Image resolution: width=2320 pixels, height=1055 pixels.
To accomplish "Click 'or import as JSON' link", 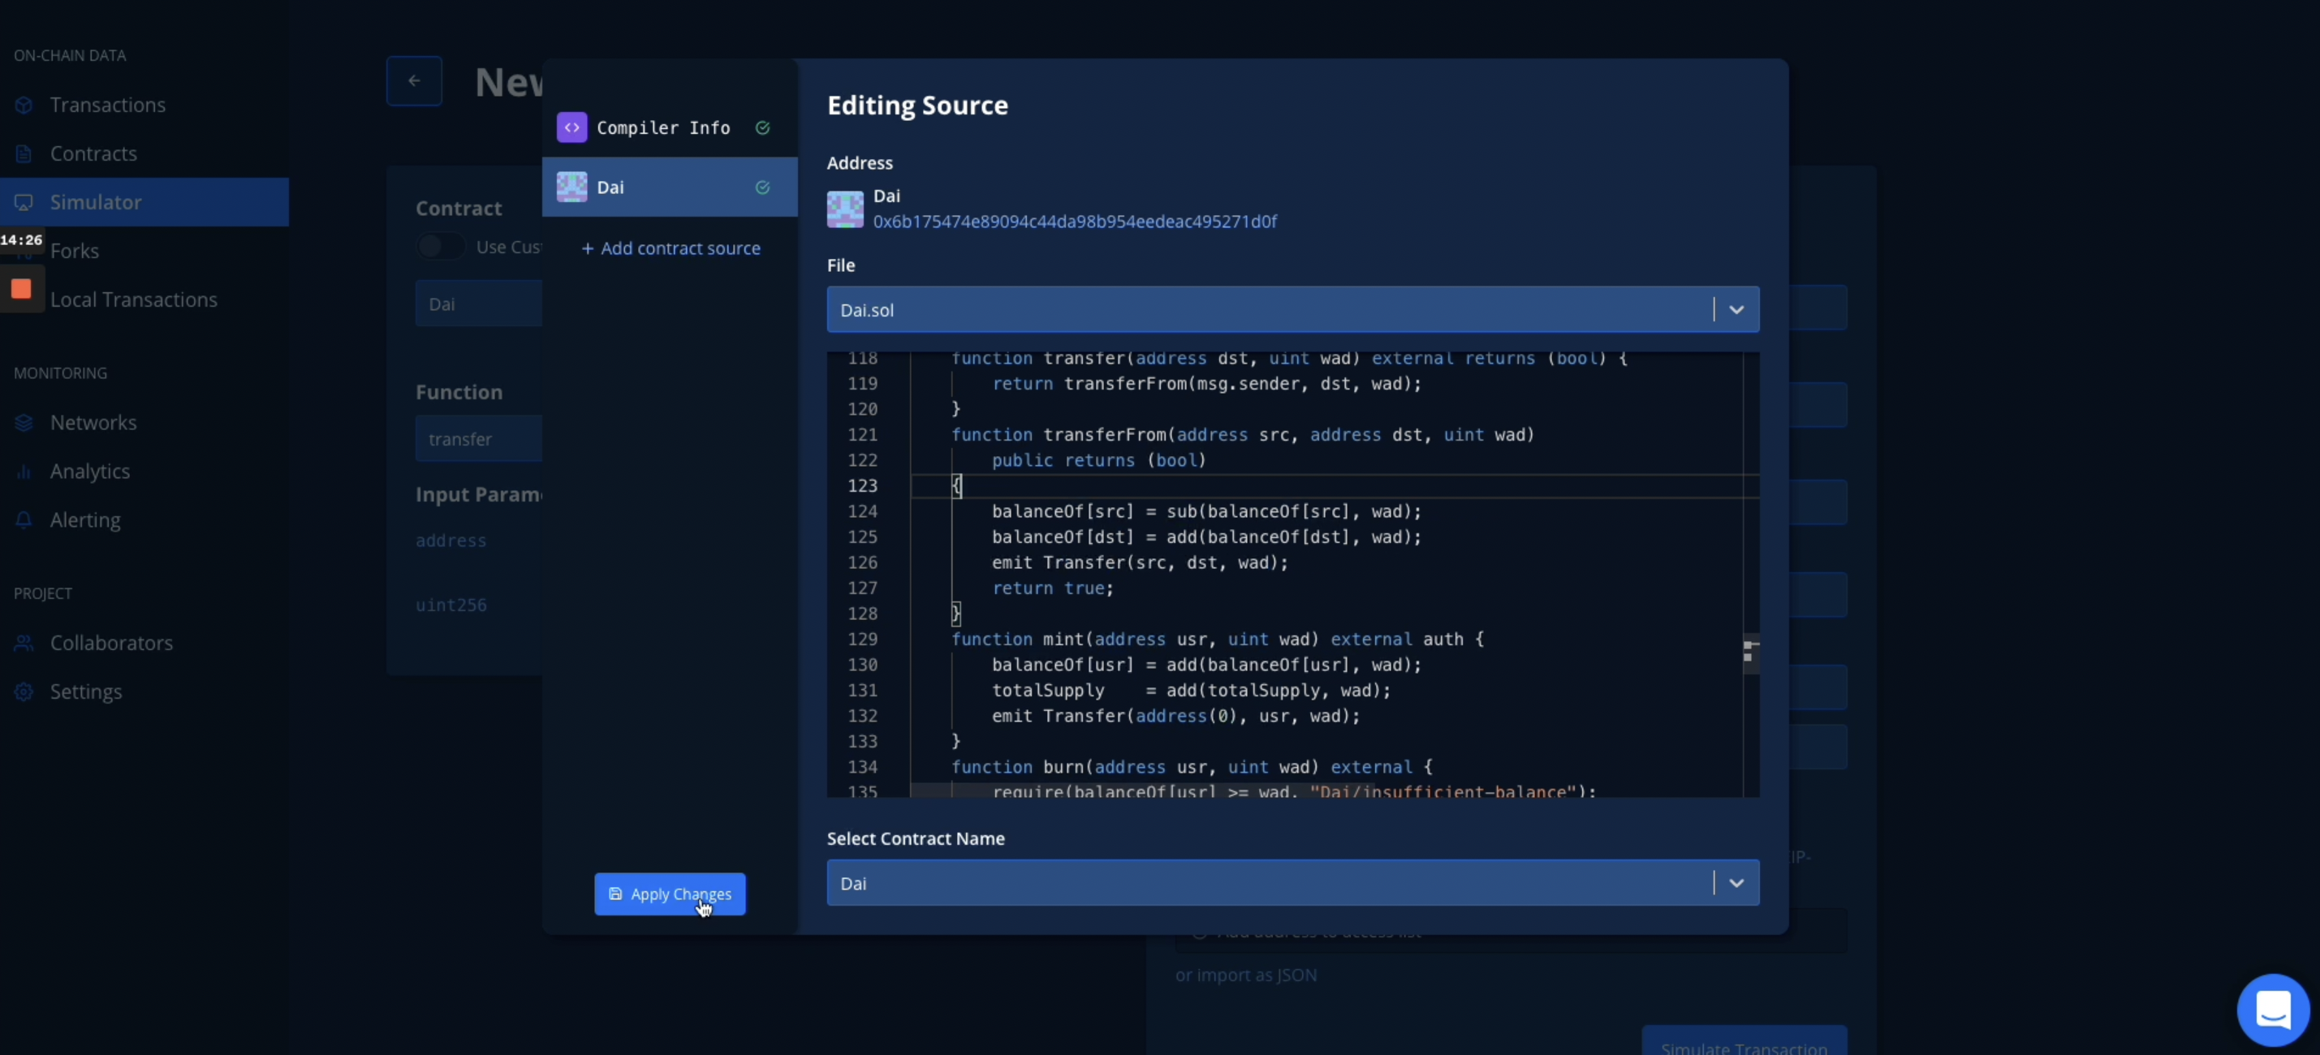I will pos(1245,975).
